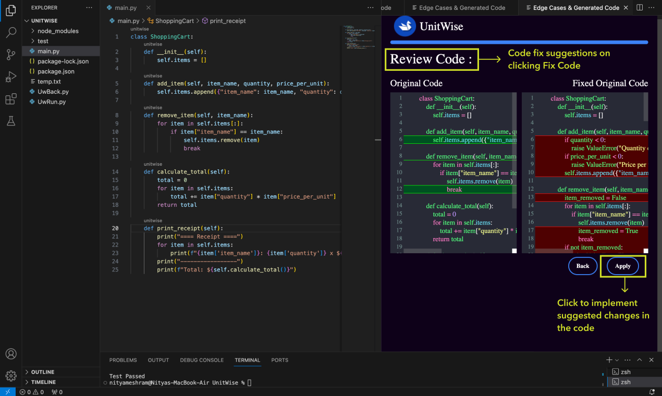Viewport: 662px width, 396px height.
Task: Click the 'return total' line in main.py
Action: tap(177, 205)
